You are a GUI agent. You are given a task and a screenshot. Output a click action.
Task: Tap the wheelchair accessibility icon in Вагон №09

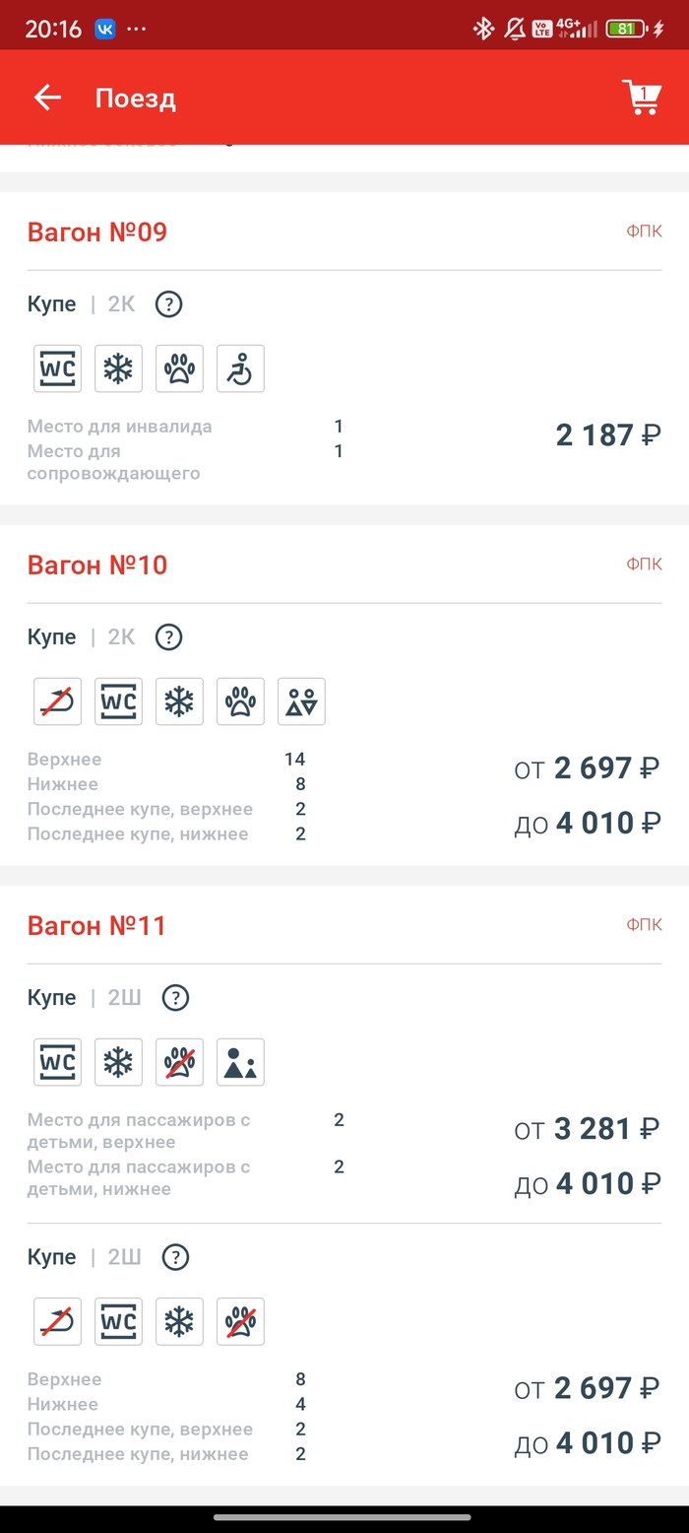(240, 369)
